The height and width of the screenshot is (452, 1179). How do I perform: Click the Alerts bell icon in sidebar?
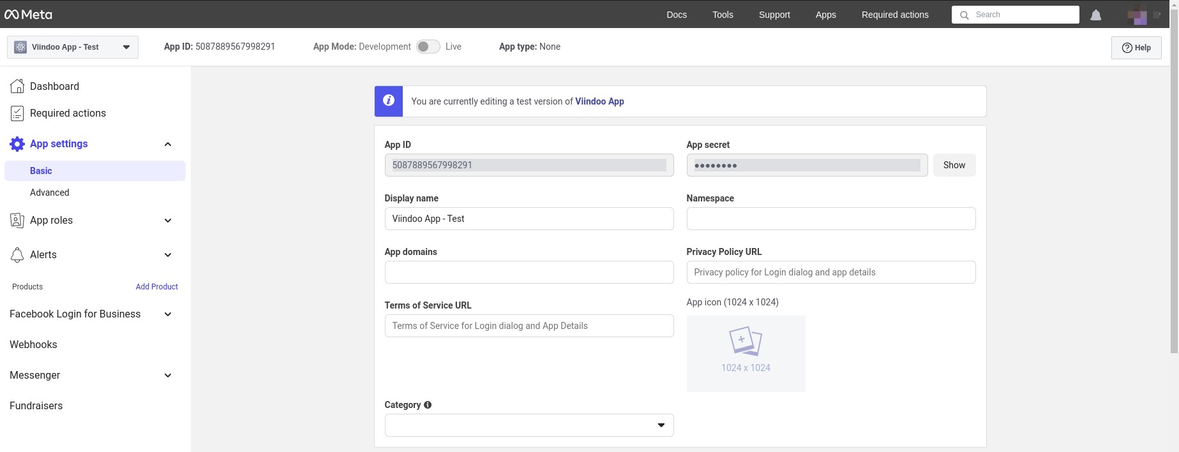pos(17,255)
